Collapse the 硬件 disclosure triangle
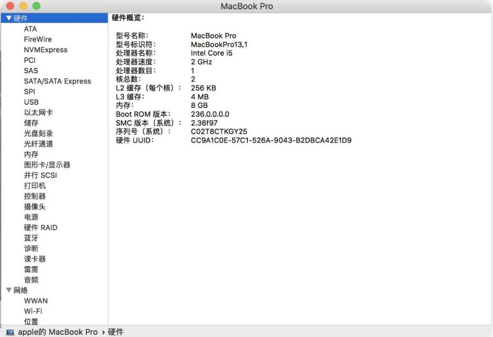493x337 pixels. click(8, 18)
